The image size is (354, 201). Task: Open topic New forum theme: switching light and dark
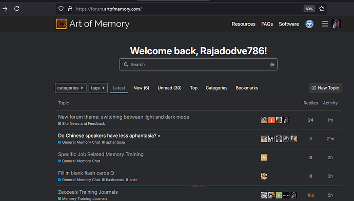tap(124, 117)
